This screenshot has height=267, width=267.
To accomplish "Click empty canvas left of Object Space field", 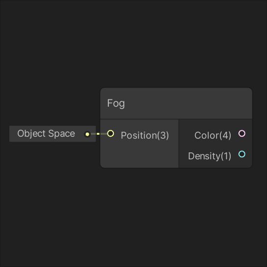I will click(x=4, y=134).
